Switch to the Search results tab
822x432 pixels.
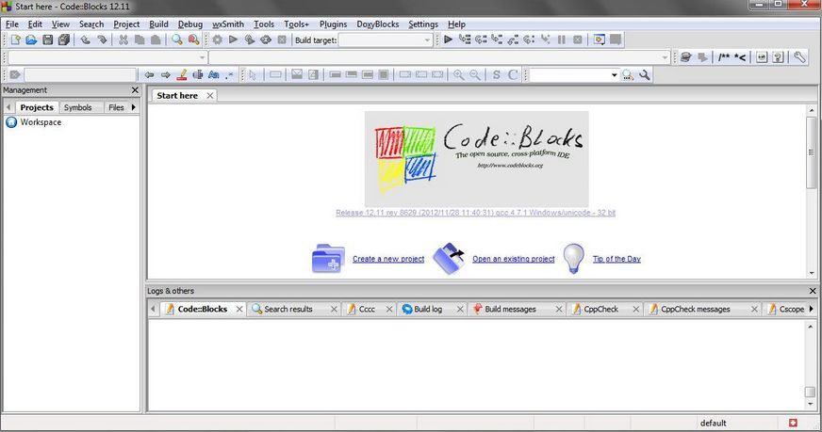tap(288, 309)
